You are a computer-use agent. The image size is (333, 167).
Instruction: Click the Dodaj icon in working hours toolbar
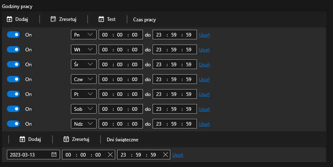tap(10, 19)
